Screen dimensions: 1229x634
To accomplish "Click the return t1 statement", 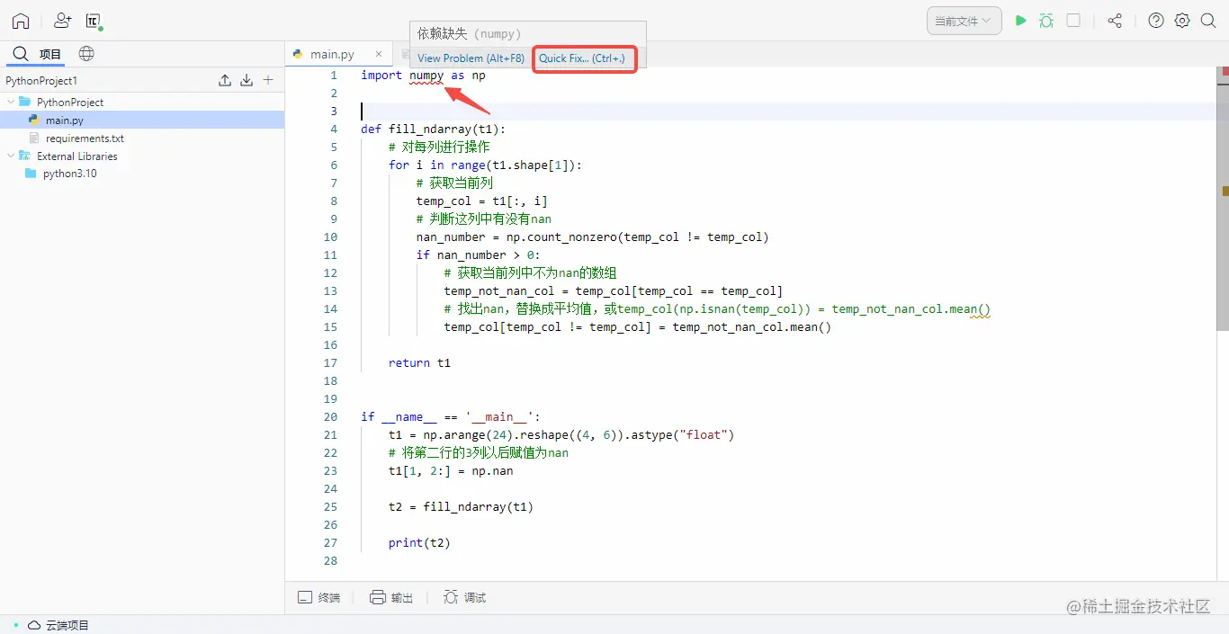I will (419, 362).
